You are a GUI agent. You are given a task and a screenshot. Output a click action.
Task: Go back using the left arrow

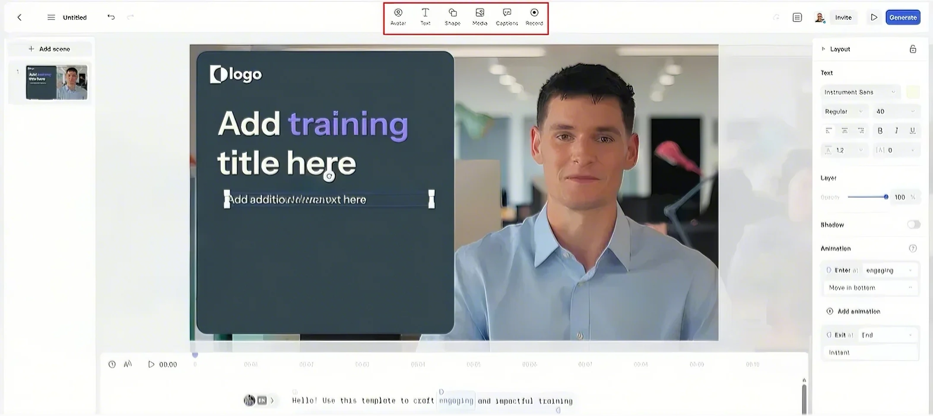(19, 17)
